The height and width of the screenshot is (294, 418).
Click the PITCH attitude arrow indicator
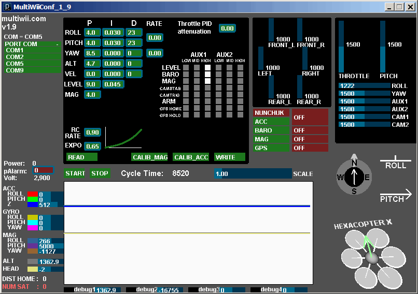pos(396,196)
